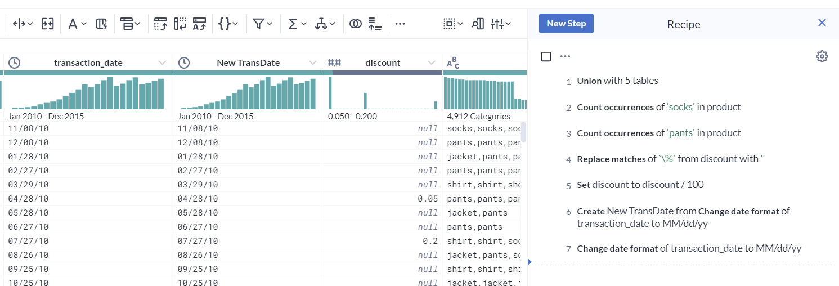This screenshot has width=839, height=286.
Task: Toggle the select-all recipe steps checkbox
Action: [546, 56]
